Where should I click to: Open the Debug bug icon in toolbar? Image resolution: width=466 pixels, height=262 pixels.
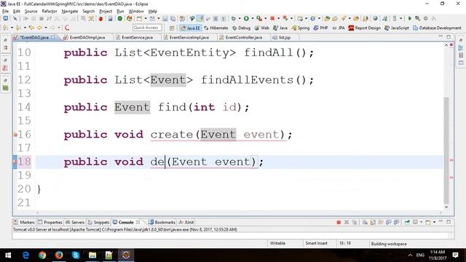[x=234, y=18]
